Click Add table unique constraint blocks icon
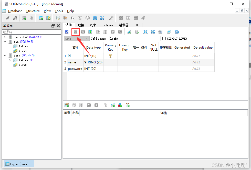Screen dimensions: 251x170 [120, 105]
